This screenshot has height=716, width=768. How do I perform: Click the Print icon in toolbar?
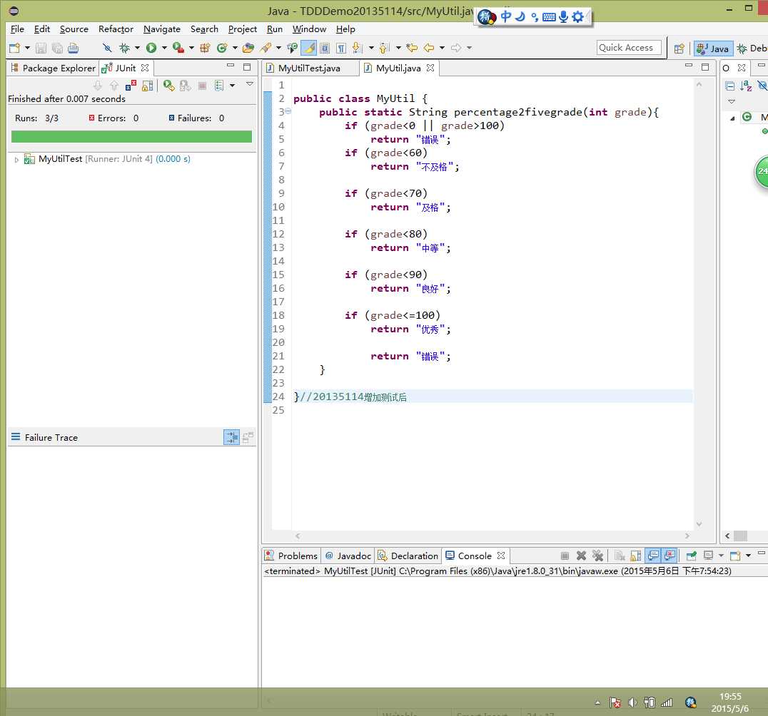[73, 48]
